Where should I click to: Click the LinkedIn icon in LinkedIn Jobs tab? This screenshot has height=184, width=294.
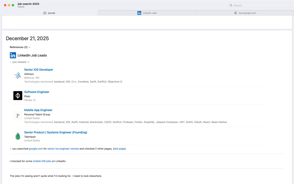click(x=139, y=13)
